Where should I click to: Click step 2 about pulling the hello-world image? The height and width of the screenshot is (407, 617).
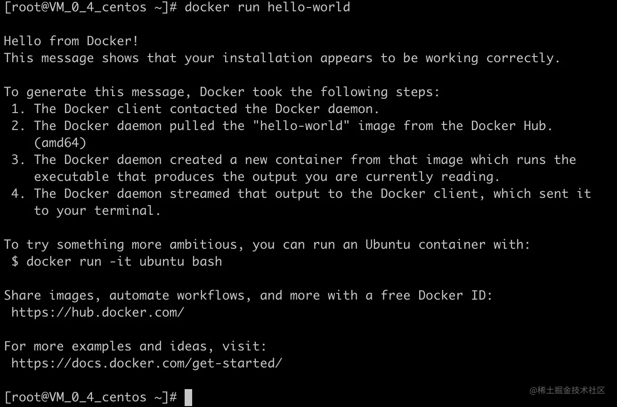[282, 126]
